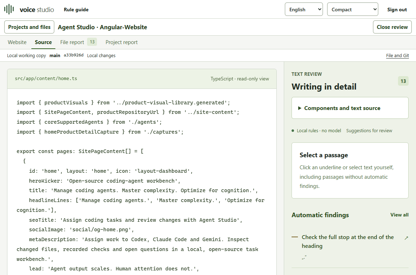Click the commit hash a33b926d
The height and width of the screenshot is (275, 416).
(x=73, y=55)
